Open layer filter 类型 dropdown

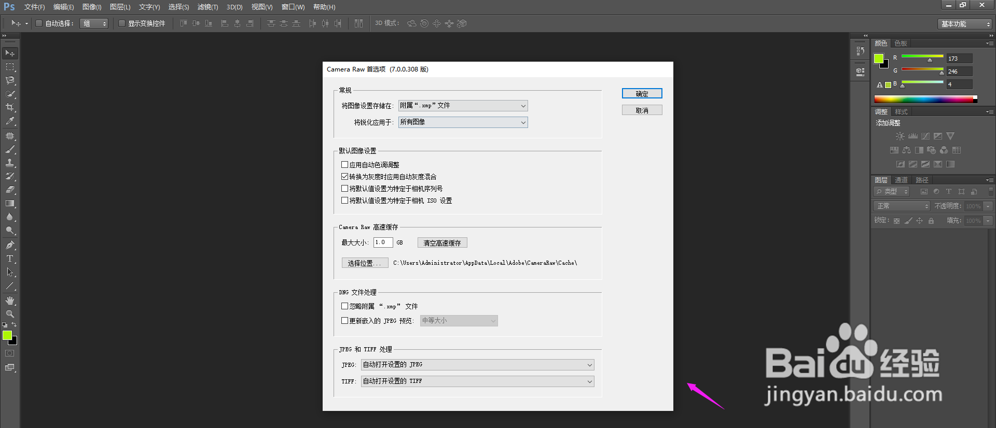click(892, 192)
